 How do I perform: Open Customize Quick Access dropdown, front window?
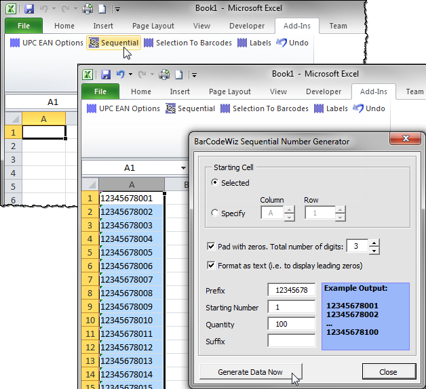click(194, 75)
